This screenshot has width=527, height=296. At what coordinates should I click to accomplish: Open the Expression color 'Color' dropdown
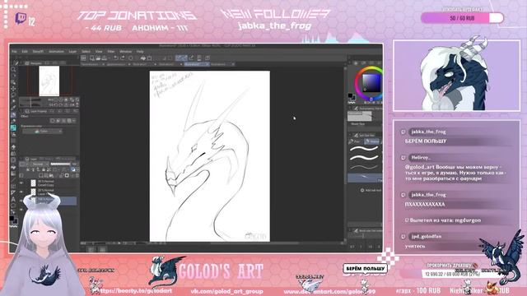42,132
